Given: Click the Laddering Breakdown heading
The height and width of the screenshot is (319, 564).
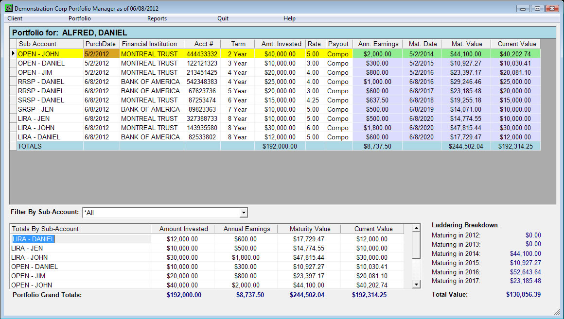Looking at the screenshot, I should point(465,225).
